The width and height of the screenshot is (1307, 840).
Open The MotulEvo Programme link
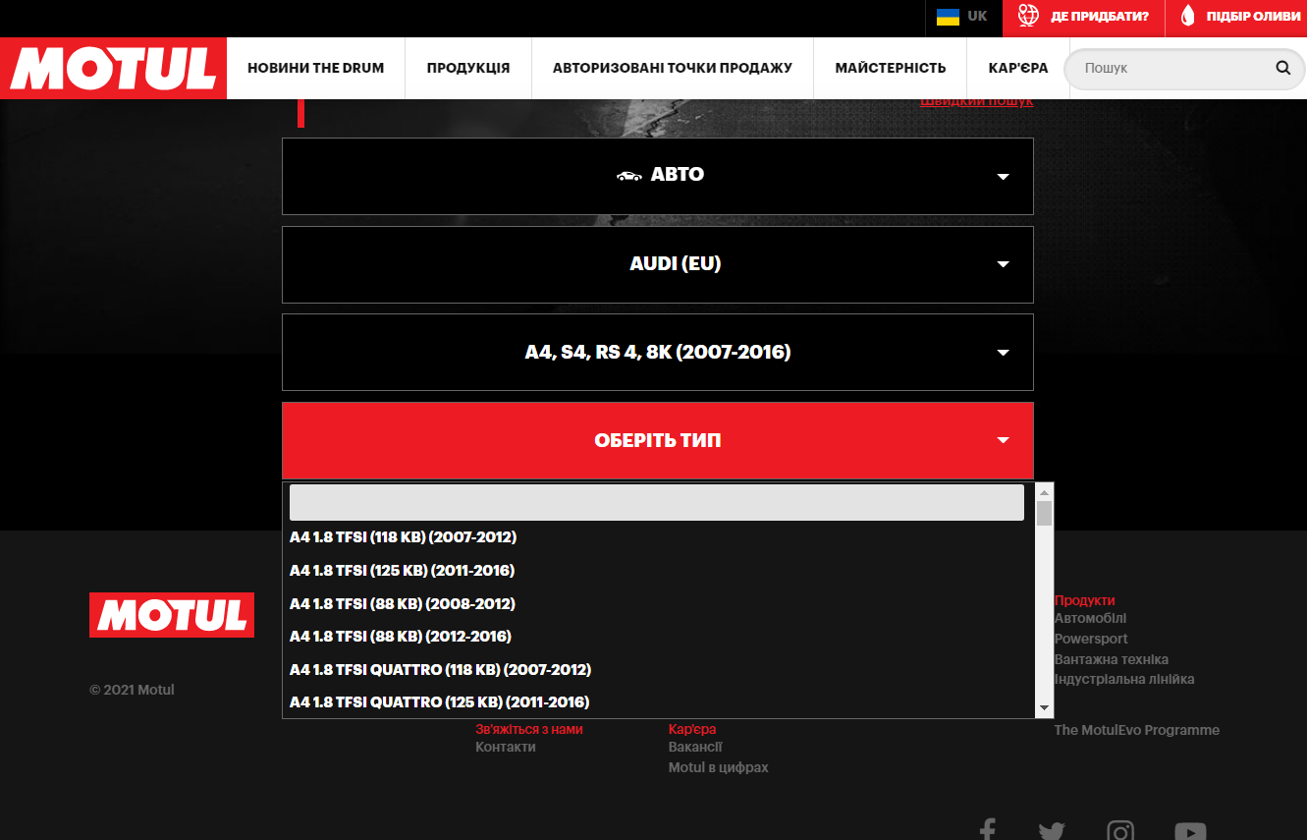(1137, 730)
